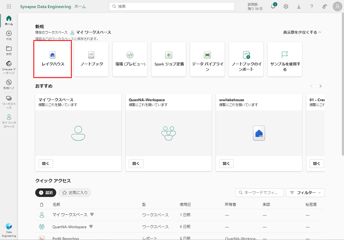Sort by 型 column header

[x=144, y=205]
